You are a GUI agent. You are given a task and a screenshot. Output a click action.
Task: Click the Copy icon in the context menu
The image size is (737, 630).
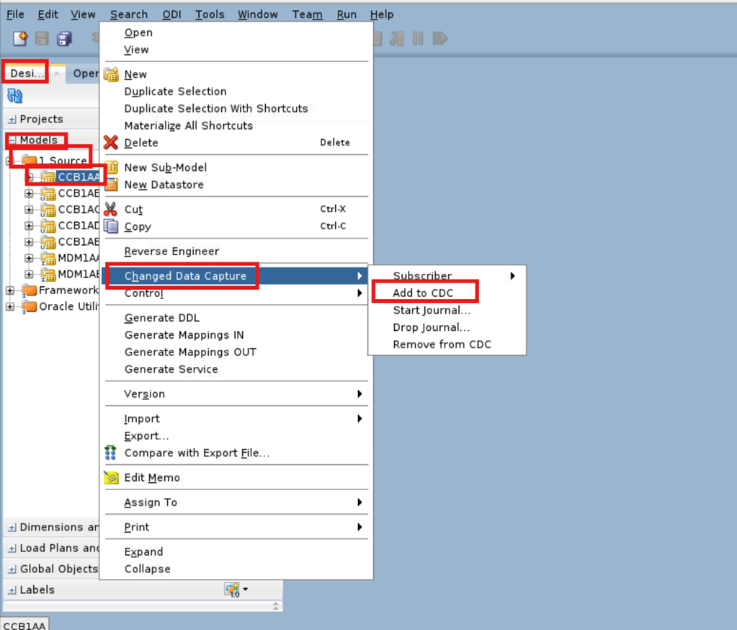[x=110, y=226]
